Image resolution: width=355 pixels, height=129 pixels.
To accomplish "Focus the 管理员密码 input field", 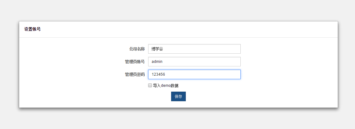I will pyautogui.click(x=194, y=74).
